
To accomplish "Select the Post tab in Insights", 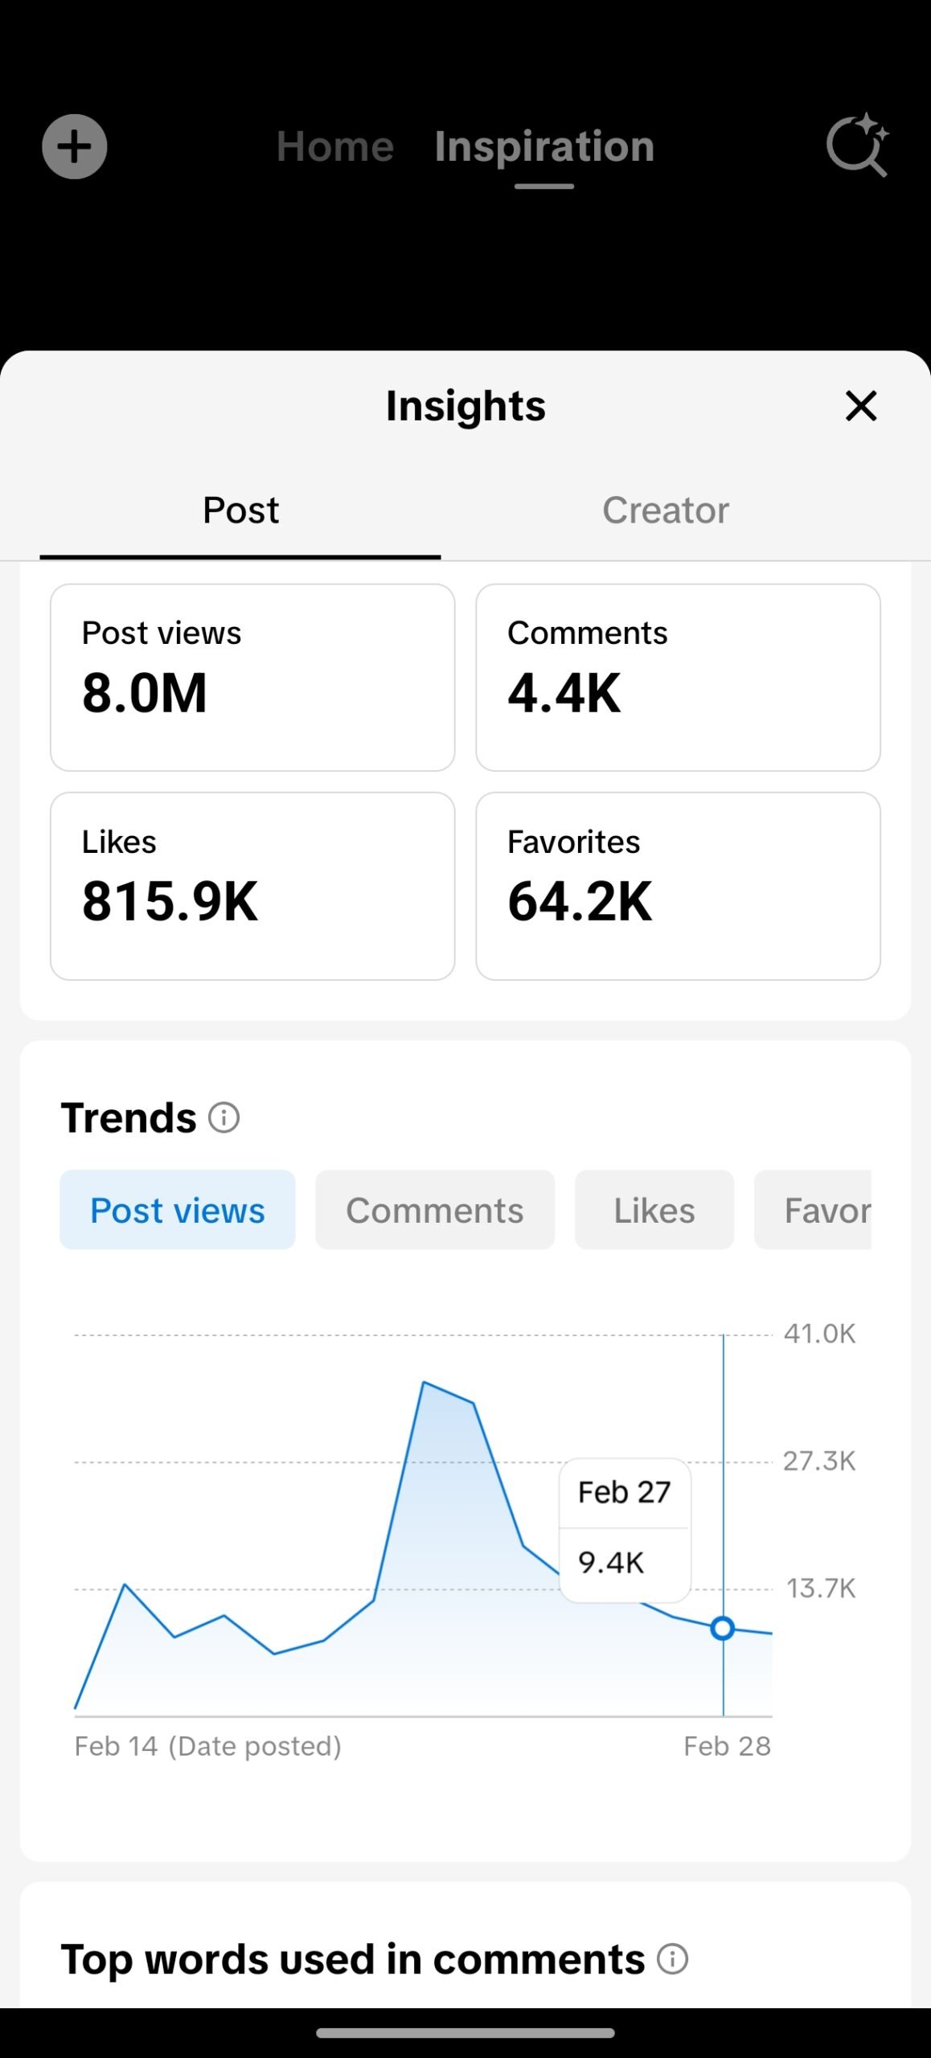I will coord(240,510).
